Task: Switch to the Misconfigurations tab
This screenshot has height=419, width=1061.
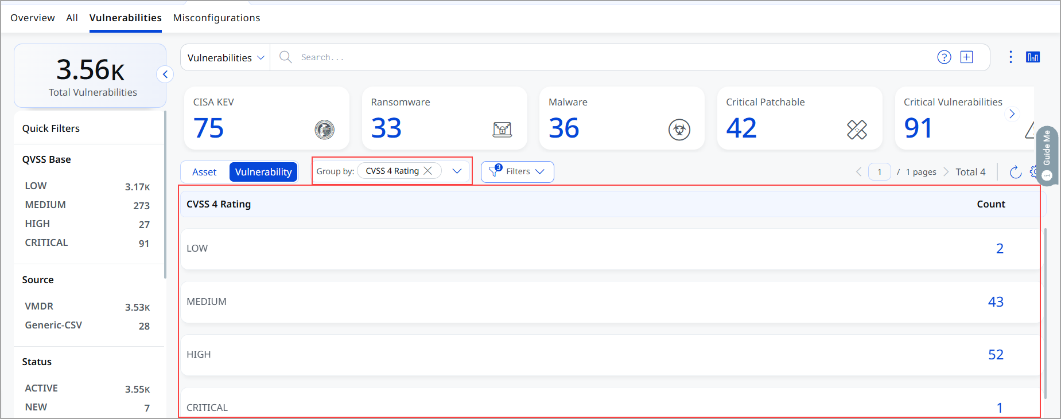Action: coord(216,18)
